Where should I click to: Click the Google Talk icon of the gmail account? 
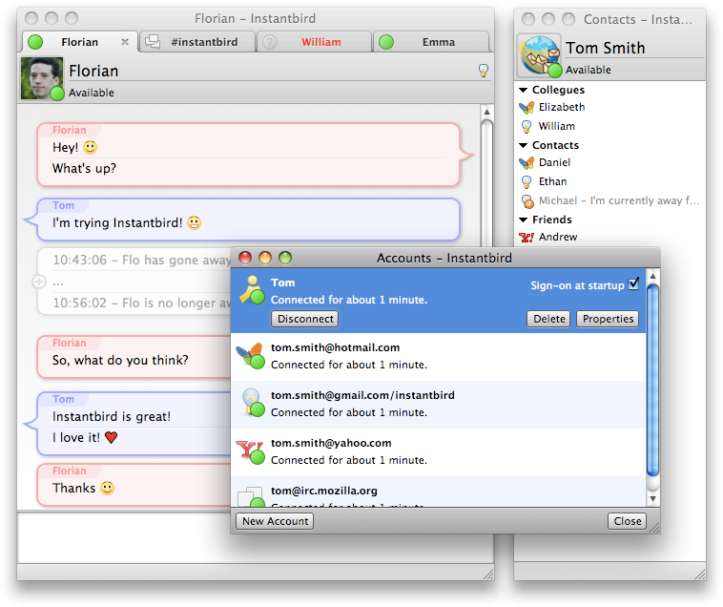(x=253, y=403)
